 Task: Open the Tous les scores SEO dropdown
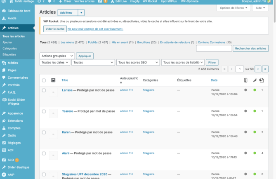[138, 62]
